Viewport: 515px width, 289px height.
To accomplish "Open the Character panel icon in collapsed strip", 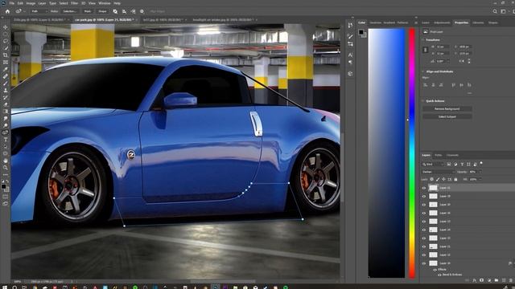I will [351, 55].
